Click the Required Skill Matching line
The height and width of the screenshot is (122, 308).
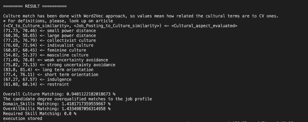point(40,113)
